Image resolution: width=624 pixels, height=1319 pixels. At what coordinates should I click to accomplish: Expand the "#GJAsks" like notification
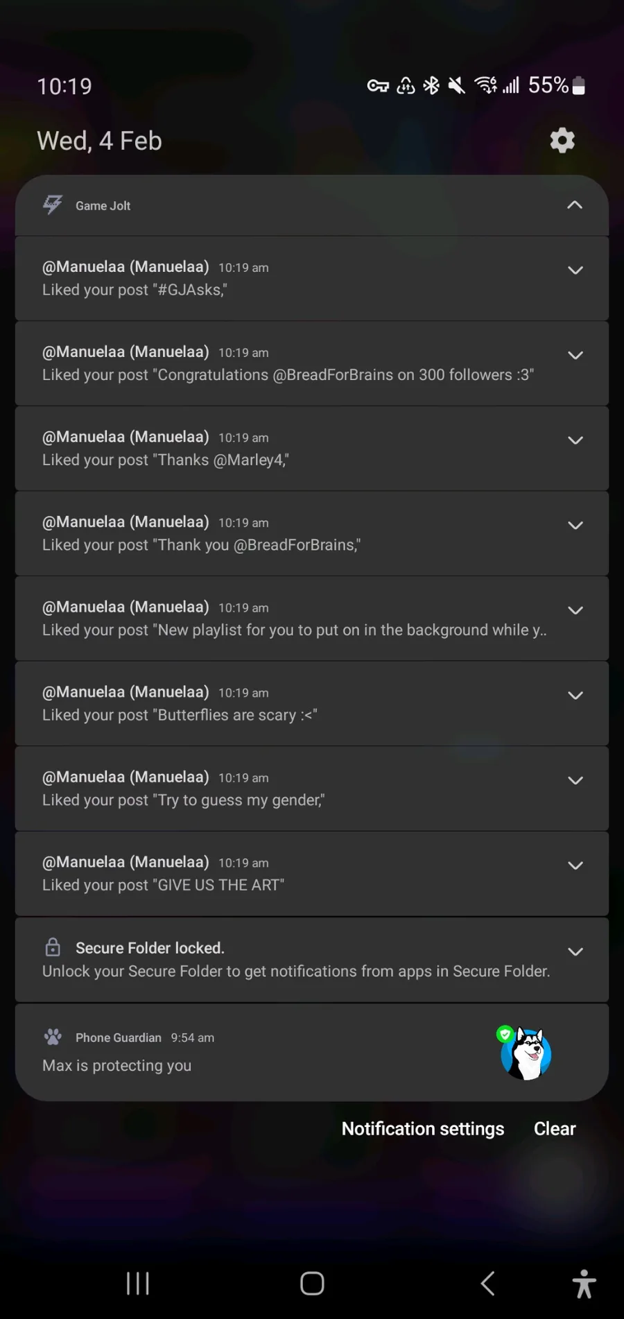(x=575, y=270)
